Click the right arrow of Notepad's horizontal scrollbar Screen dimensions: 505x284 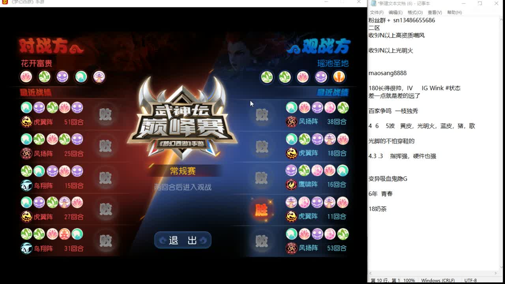(x=496, y=273)
